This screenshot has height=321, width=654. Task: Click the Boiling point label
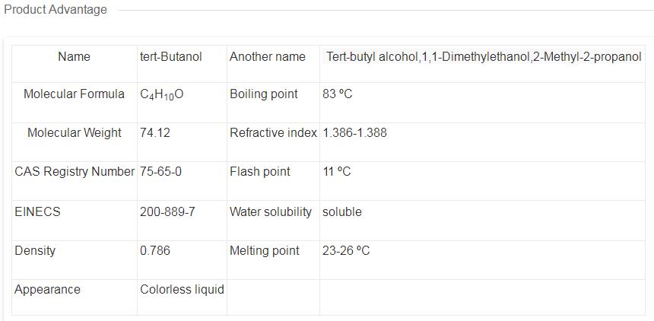click(x=264, y=94)
